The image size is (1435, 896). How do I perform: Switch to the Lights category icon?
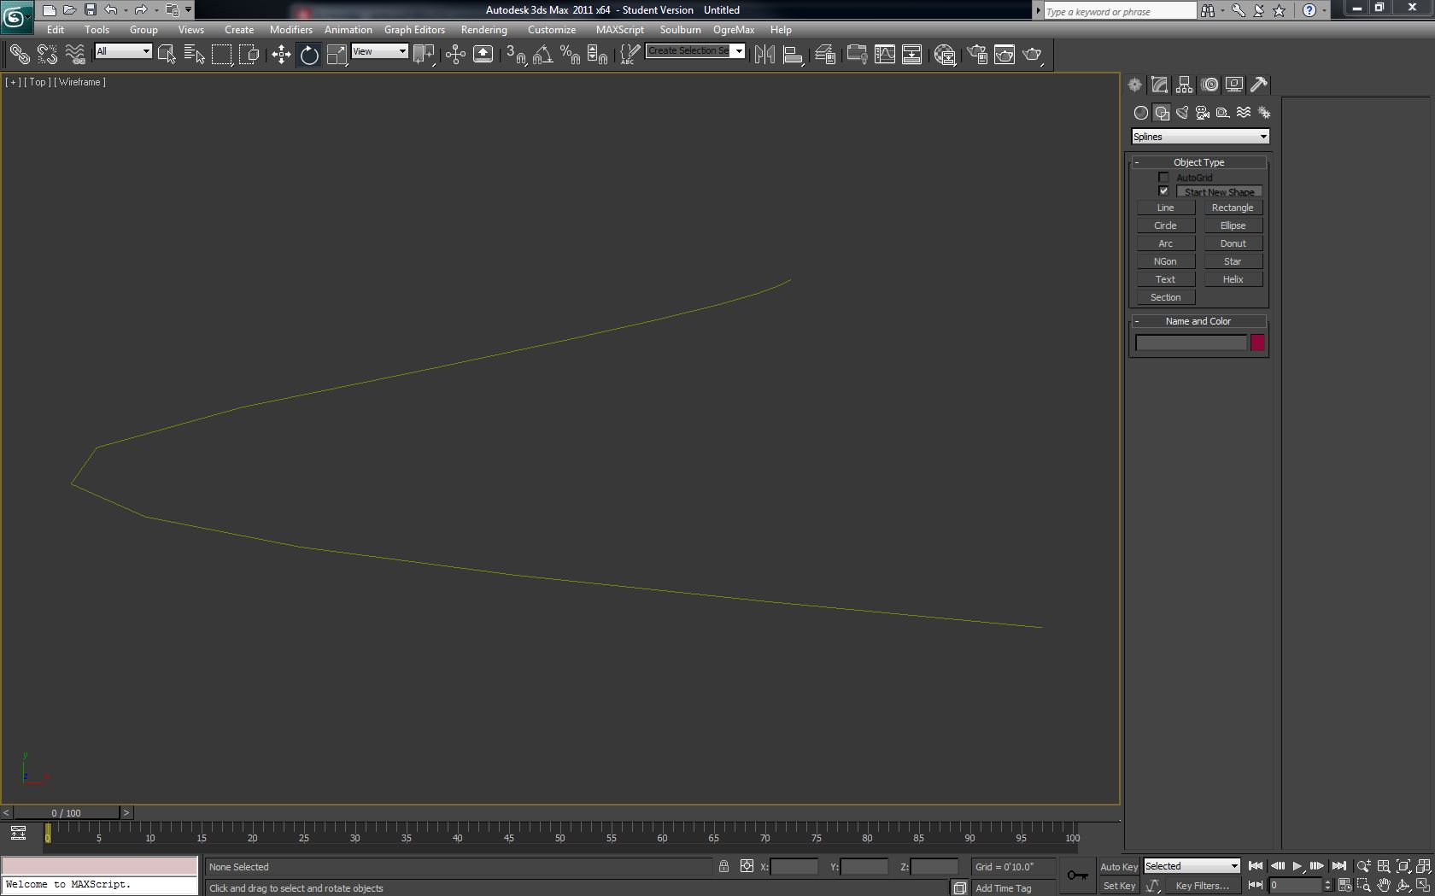pos(1182,113)
